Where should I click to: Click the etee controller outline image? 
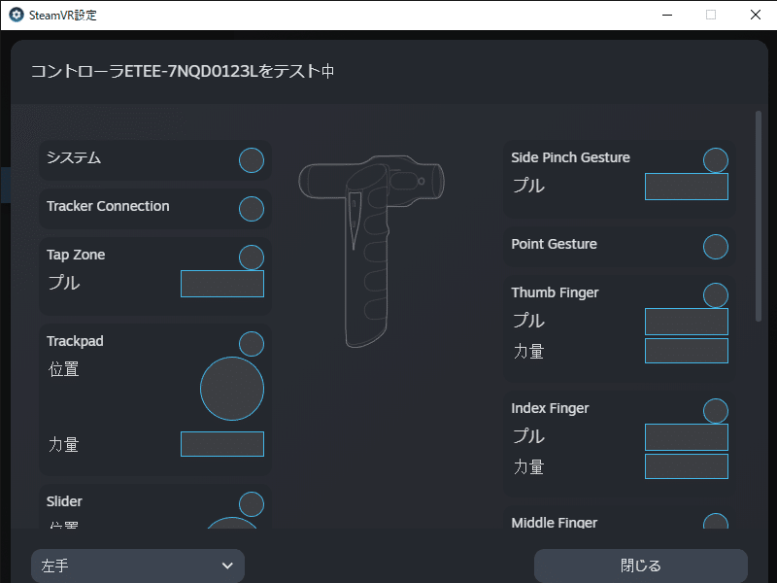coord(371,252)
